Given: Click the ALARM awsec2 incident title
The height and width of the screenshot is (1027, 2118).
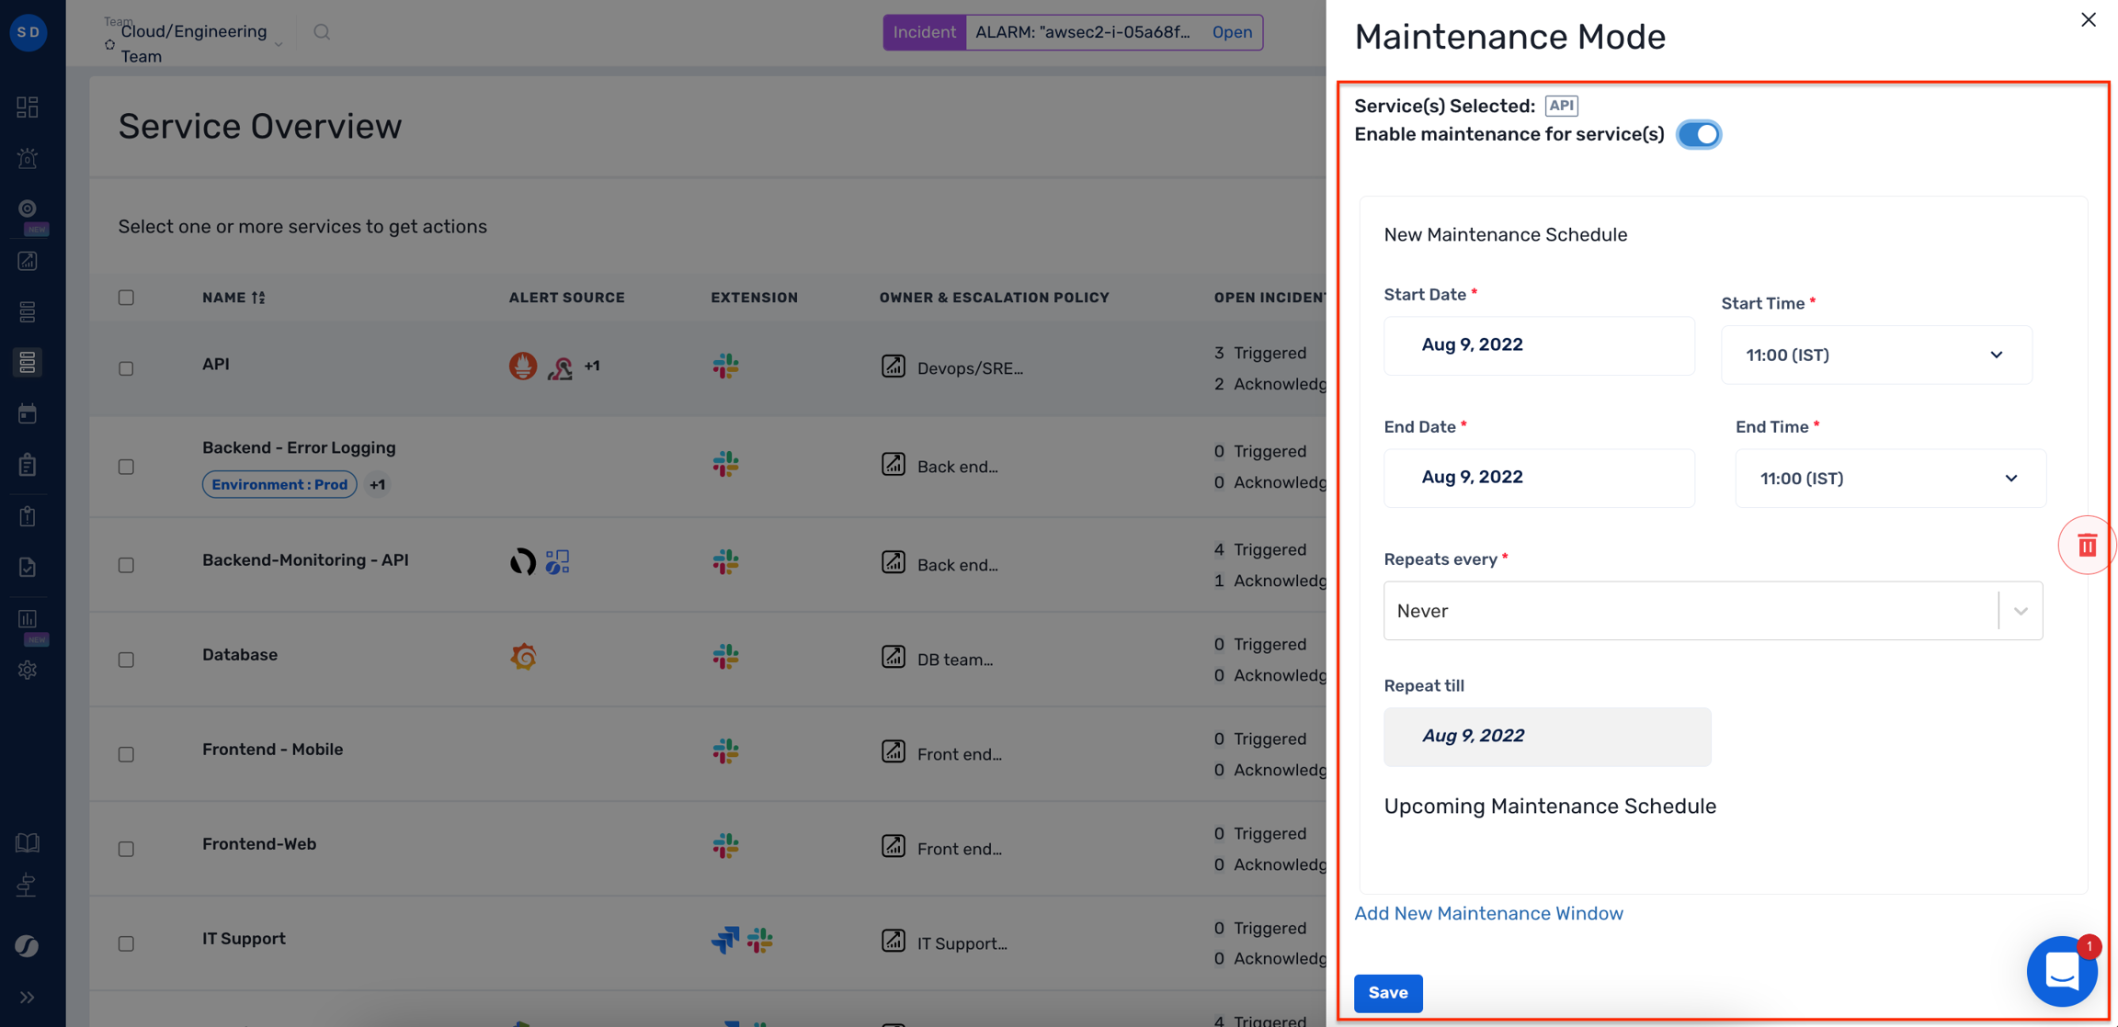Looking at the screenshot, I should (x=1083, y=32).
